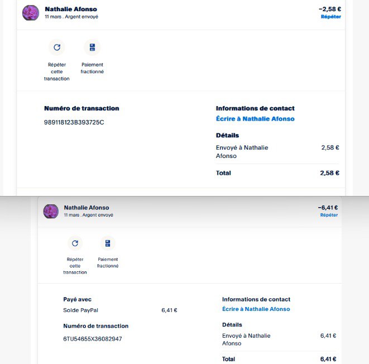The height and width of the screenshot is (364, 369).
Task: Collapse the 6,41 € transaction via the Nathalie Afonso name
Action: [87, 208]
